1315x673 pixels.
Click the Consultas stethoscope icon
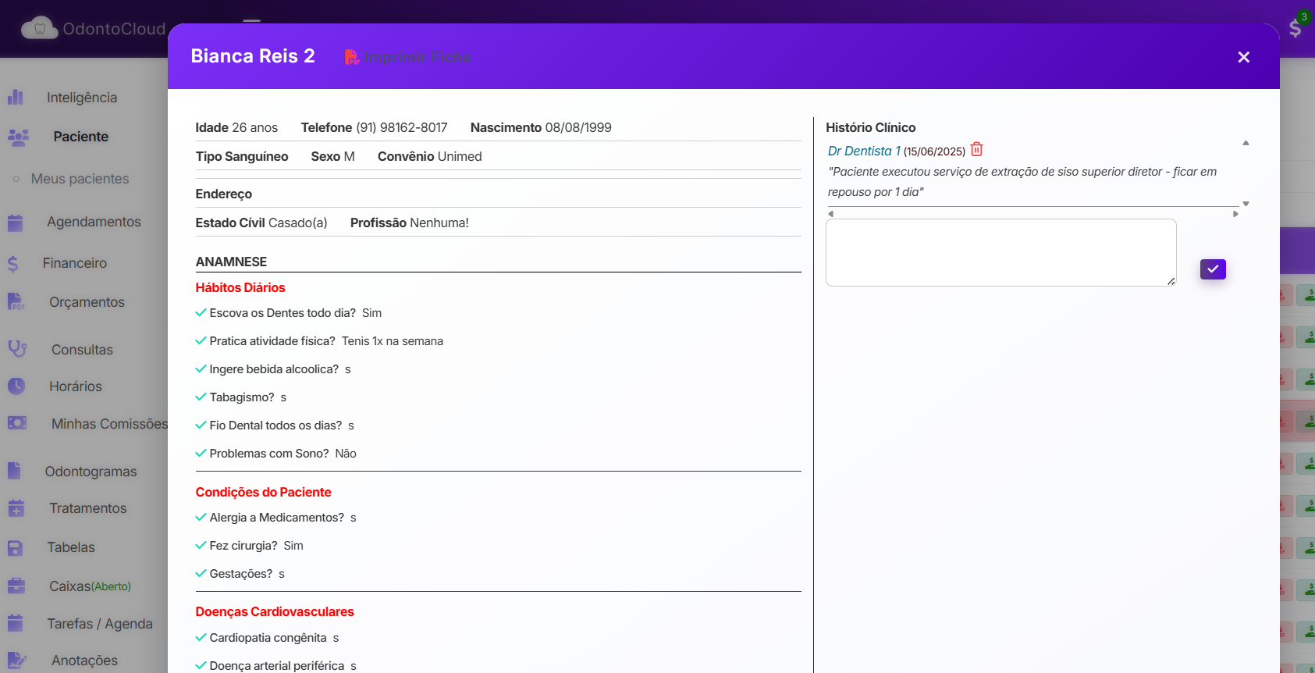[17, 349]
